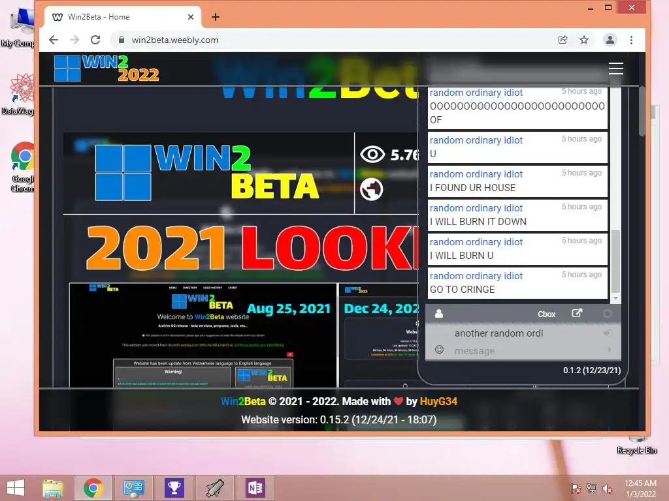The width and height of the screenshot is (669, 501).
Task: Click the Cbox label link
Action: click(546, 314)
